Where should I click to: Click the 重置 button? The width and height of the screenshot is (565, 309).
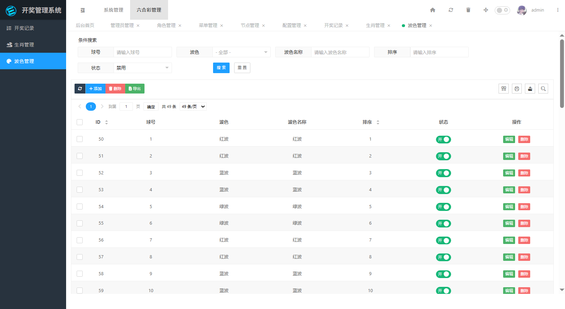tap(242, 68)
